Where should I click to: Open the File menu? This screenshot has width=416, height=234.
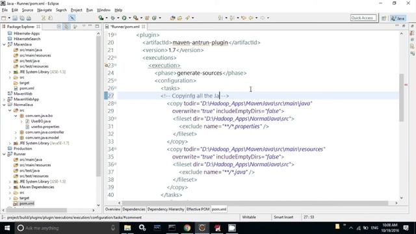5,10
